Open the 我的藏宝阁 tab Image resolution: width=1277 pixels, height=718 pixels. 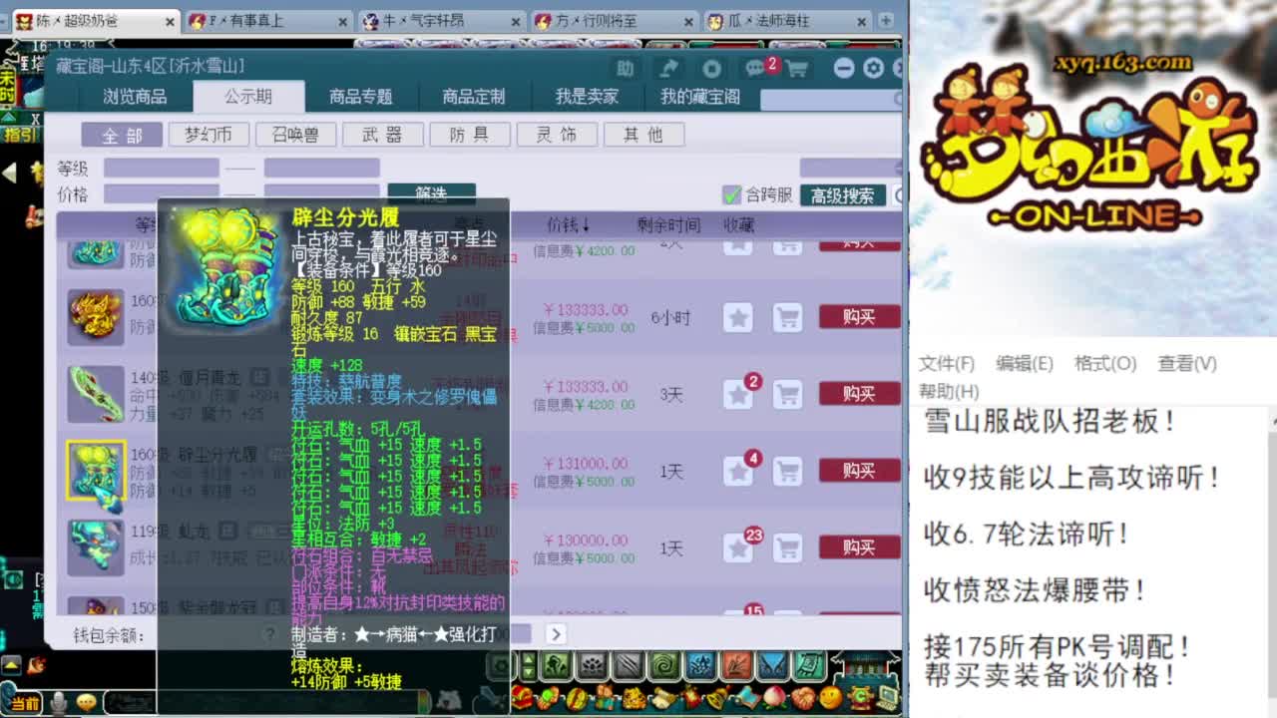[x=700, y=97]
